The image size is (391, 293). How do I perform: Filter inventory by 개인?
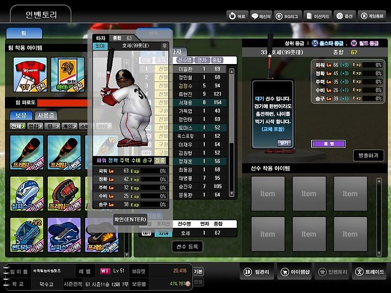tap(70, 126)
